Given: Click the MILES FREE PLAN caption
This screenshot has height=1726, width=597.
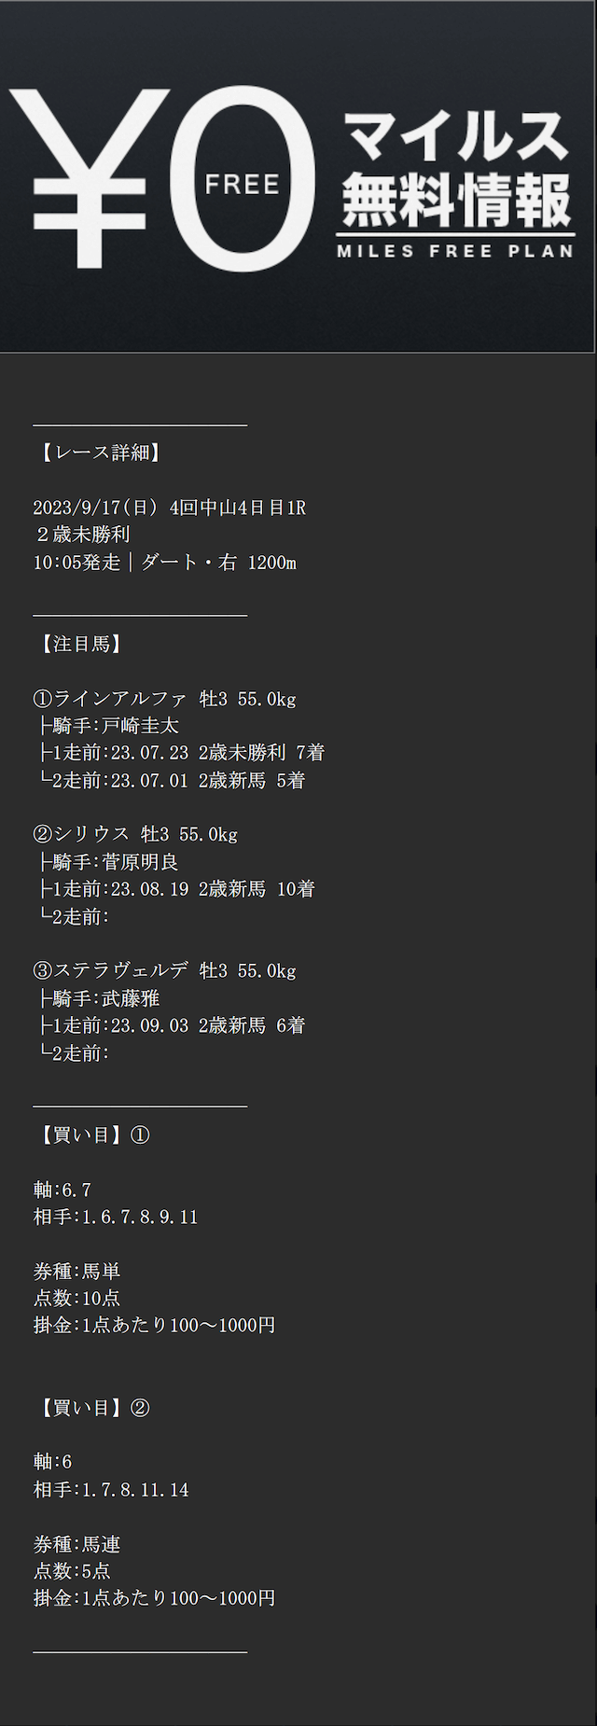Looking at the screenshot, I should point(455,251).
